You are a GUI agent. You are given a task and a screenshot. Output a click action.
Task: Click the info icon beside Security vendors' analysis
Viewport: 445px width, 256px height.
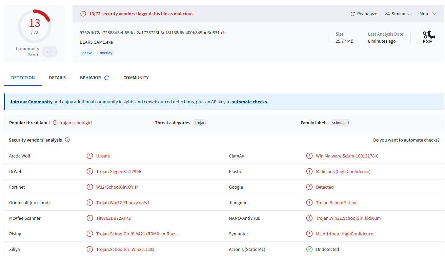click(67, 140)
